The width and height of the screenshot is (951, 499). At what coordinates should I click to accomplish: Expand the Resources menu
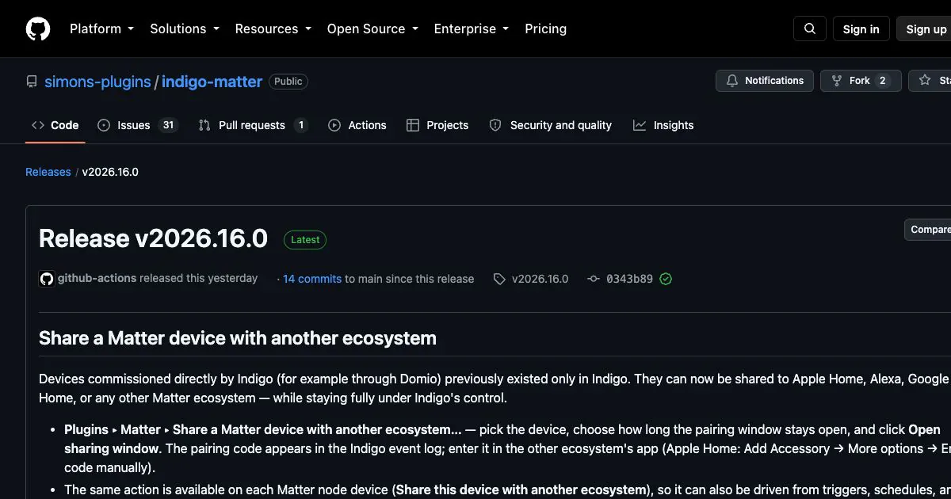tap(273, 29)
